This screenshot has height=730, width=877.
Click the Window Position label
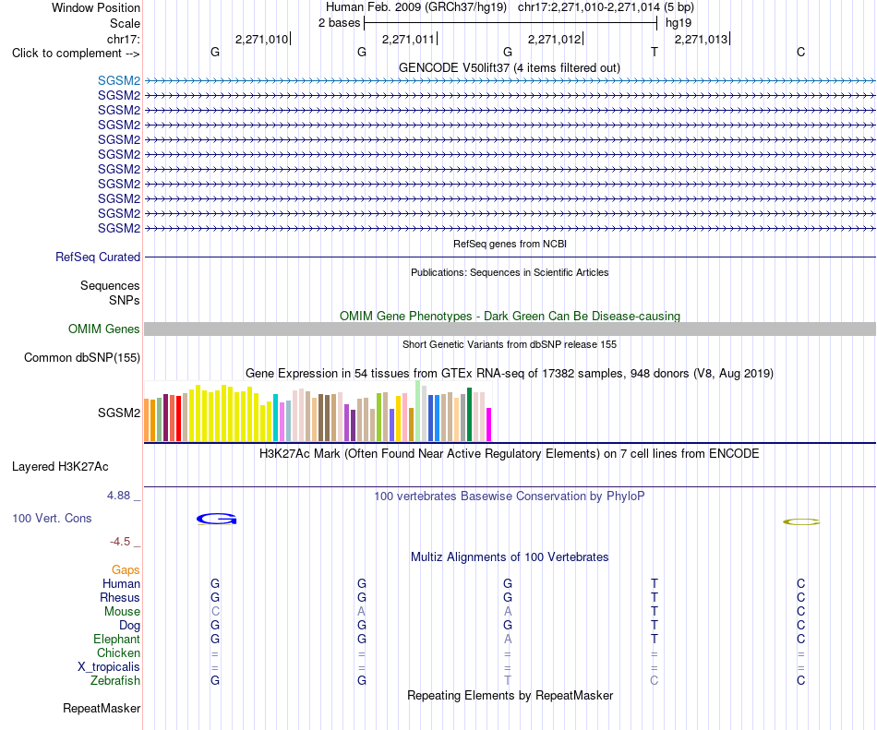[96, 7]
